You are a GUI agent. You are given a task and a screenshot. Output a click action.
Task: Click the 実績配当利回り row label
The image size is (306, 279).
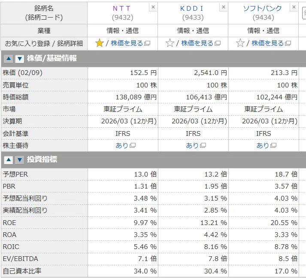[x=25, y=210]
